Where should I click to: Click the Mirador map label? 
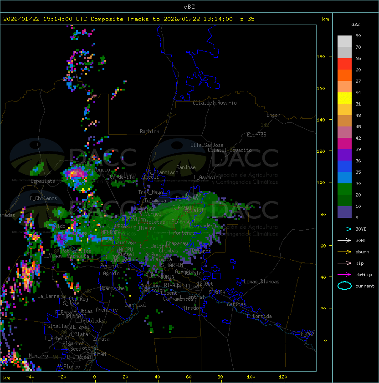(x=192, y=308)
